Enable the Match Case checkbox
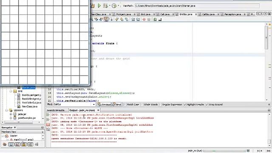Screen dimensions: 272x153 (125, 105)
